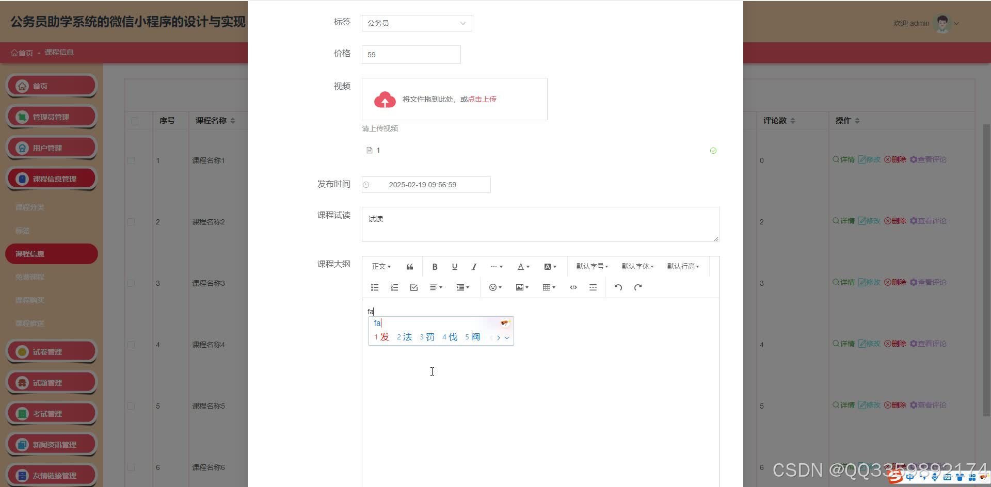Open the 默认字号 font size dropdown

click(592, 266)
